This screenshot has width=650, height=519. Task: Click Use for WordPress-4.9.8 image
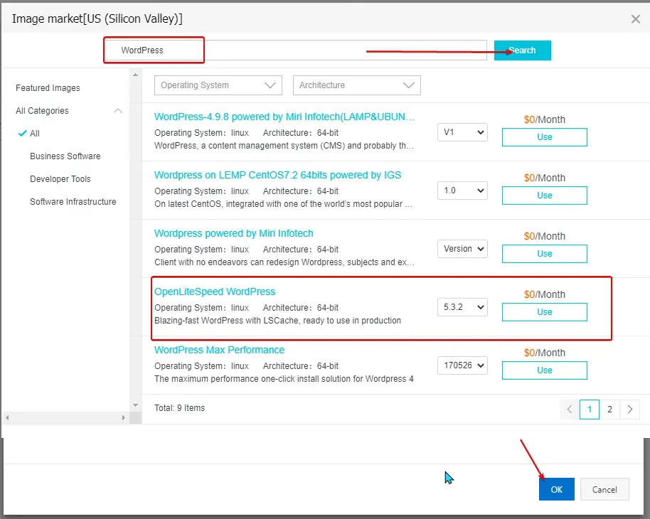pyautogui.click(x=544, y=137)
